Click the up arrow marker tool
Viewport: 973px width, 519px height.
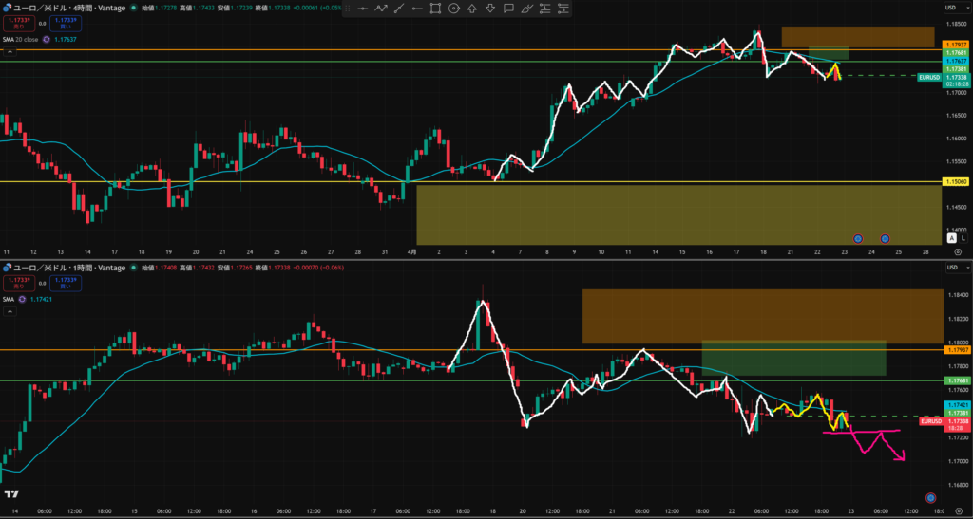472,8
